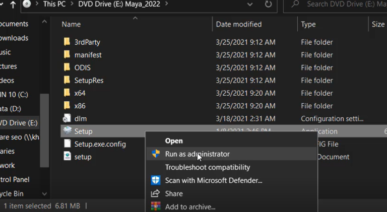Click the Microsoft Defender shield icon
This screenshot has width=387, height=212.
coord(156,180)
